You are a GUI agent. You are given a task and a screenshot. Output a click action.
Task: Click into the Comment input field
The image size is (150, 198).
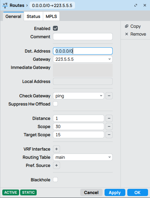coord(83,37)
